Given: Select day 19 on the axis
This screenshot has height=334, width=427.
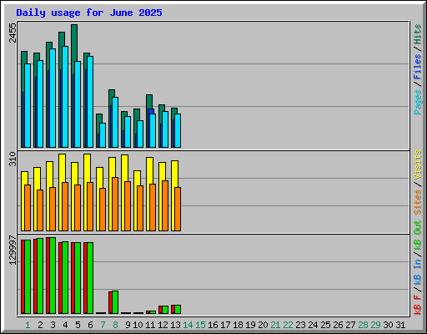Looking at the screenshot, I should [250, 325].
